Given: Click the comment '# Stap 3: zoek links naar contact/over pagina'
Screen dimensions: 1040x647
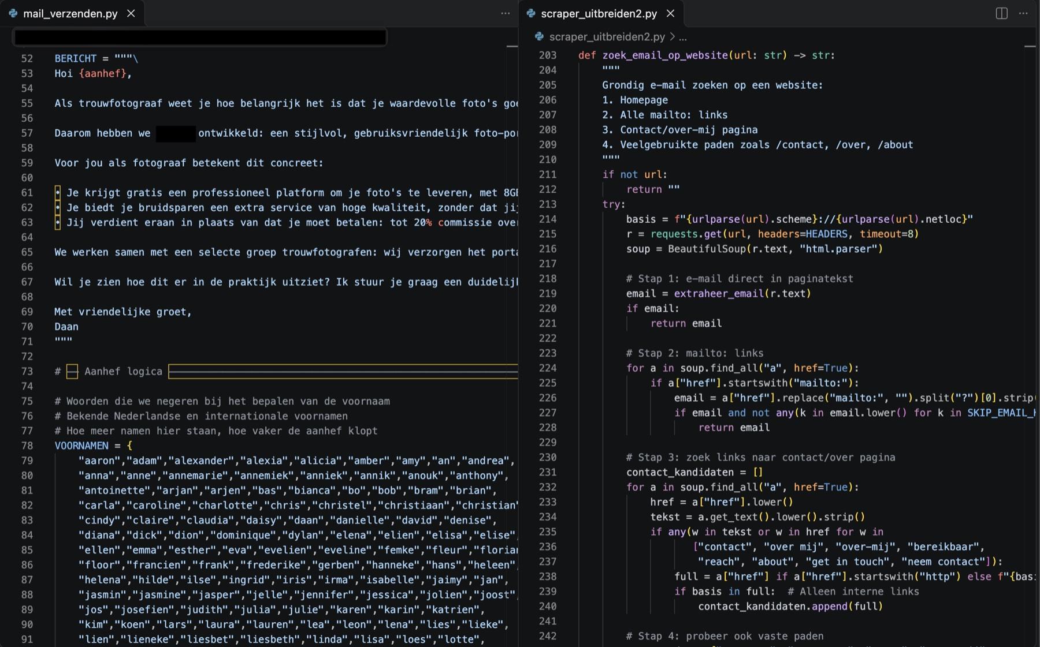Looking at the screenshot, I should (x=760, y=458).
